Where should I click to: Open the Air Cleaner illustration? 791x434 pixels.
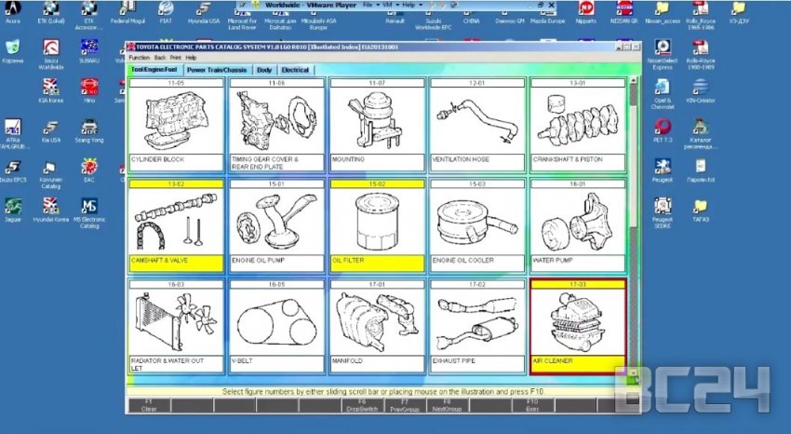click(577, 322)
